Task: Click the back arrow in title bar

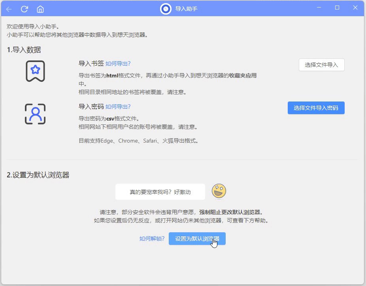Action: pos(9,9)
